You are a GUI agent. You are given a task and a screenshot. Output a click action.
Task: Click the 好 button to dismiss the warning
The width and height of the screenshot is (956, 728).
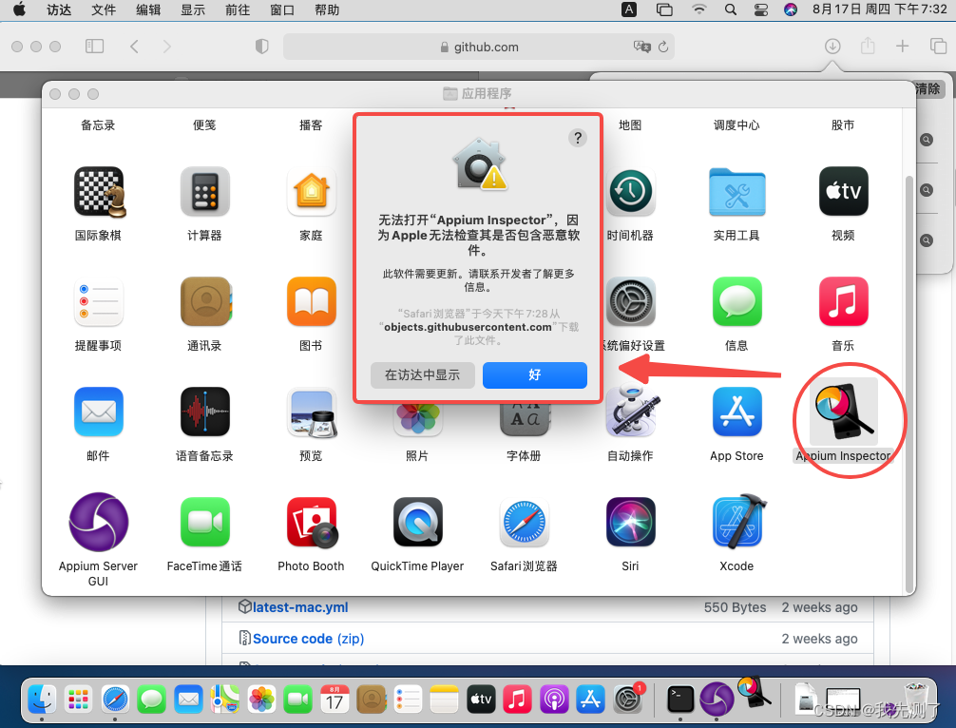click(534, 375)
